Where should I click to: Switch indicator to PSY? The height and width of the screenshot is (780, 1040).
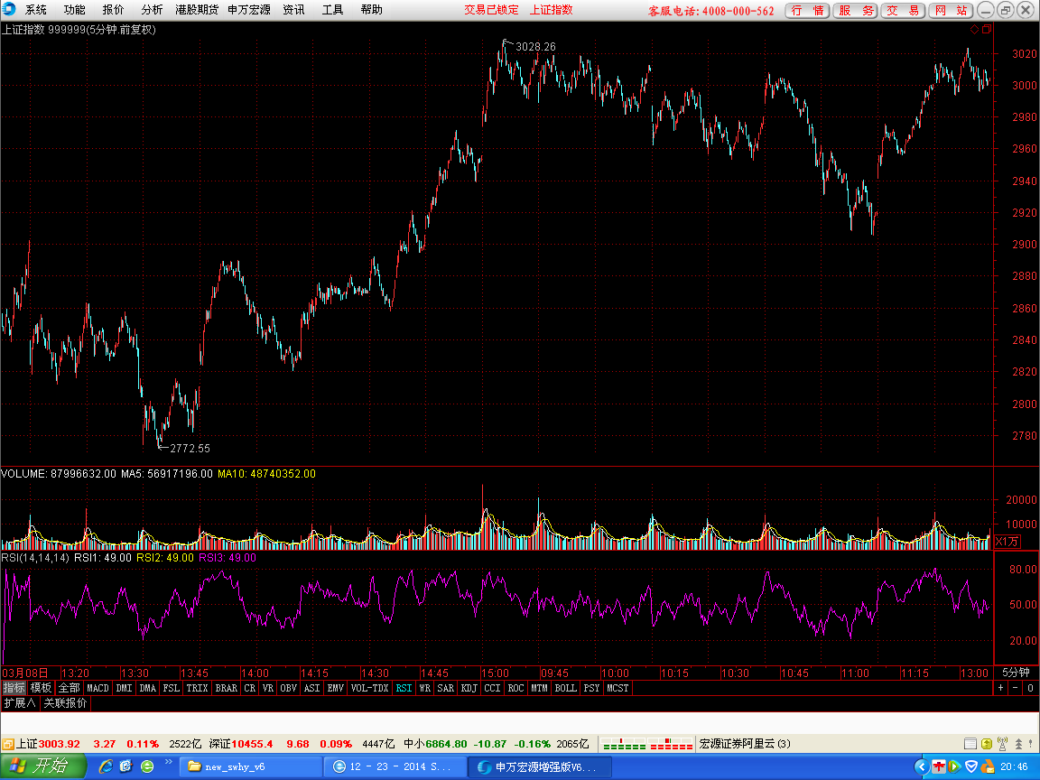(x=591, y=689)
